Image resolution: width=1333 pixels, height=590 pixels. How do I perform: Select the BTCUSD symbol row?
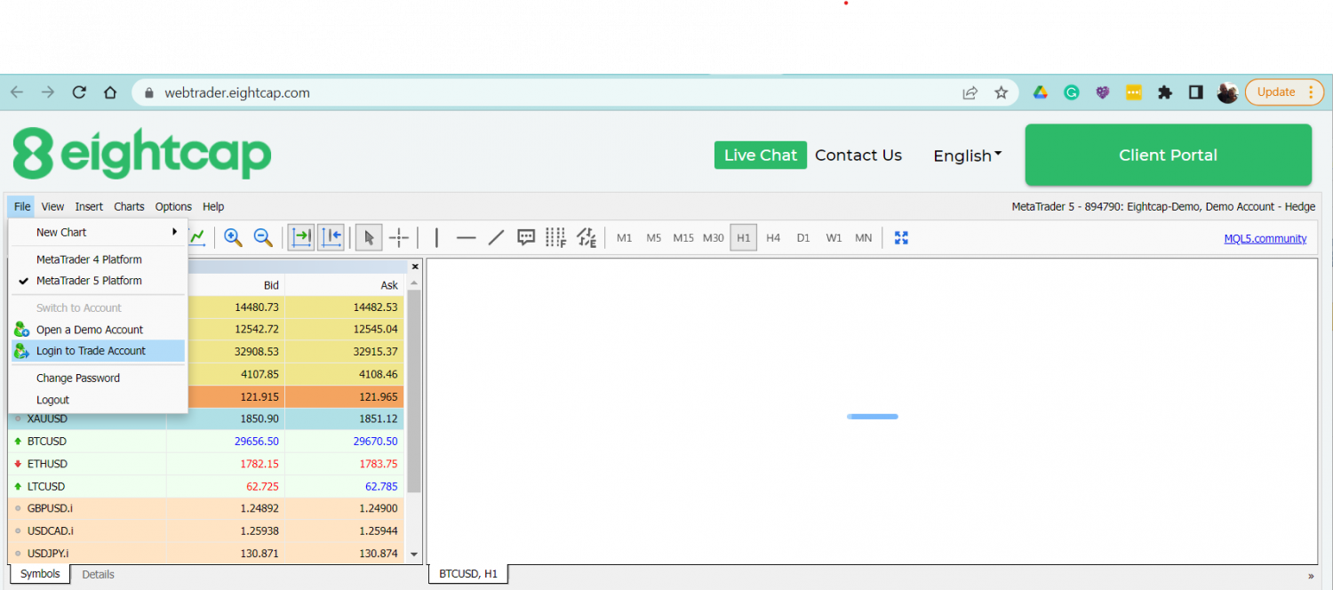pos(206,442)
